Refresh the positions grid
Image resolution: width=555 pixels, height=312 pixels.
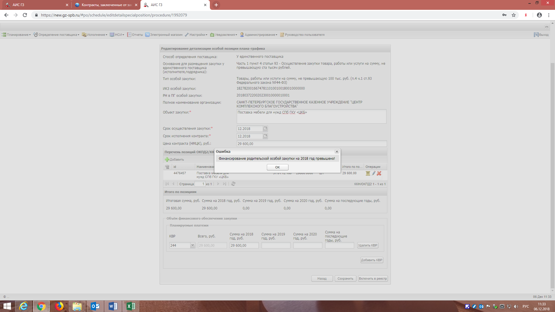tap(233, 184)
